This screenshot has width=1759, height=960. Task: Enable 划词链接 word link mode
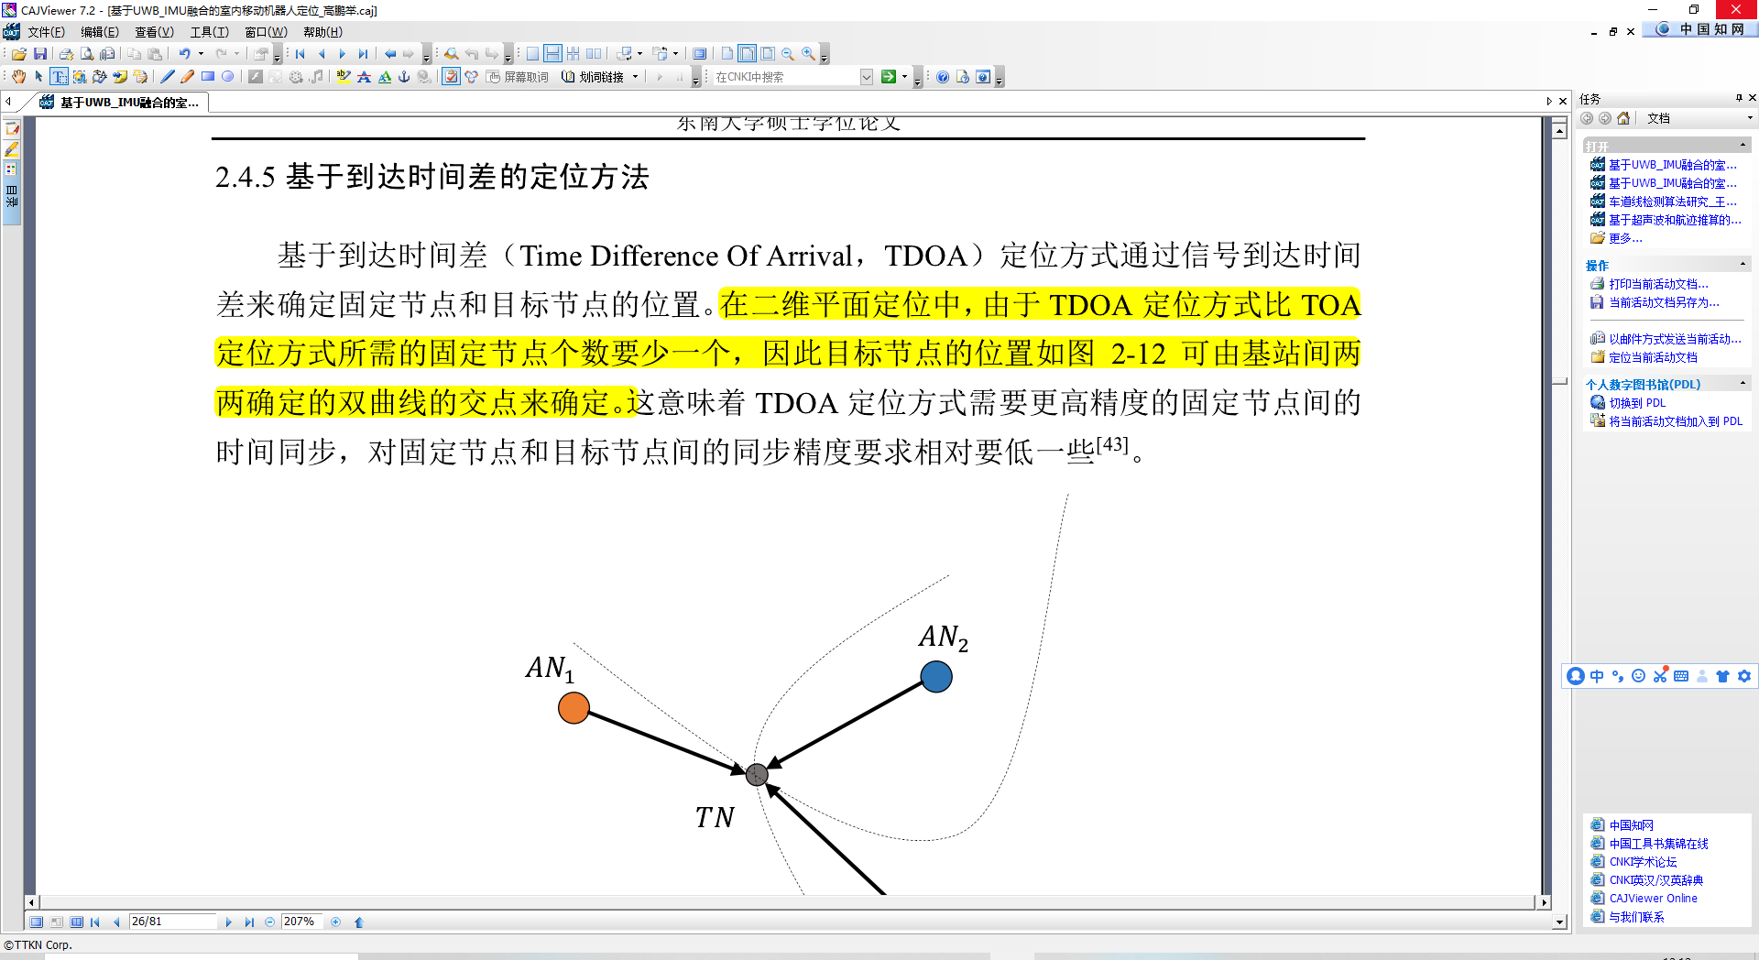click(x=601, y=76)
